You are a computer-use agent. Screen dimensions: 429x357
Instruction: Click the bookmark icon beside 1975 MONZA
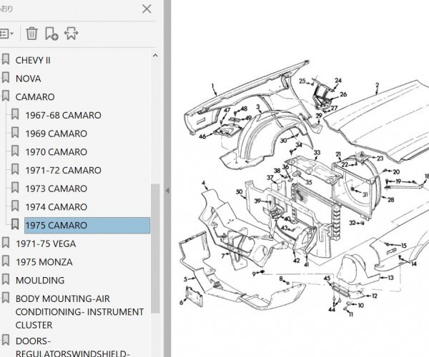6,261
